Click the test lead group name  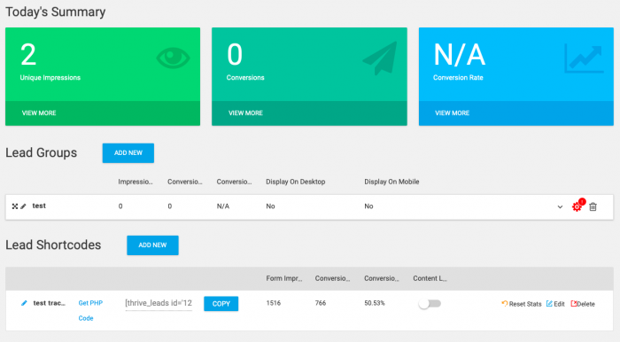point(39,206)
